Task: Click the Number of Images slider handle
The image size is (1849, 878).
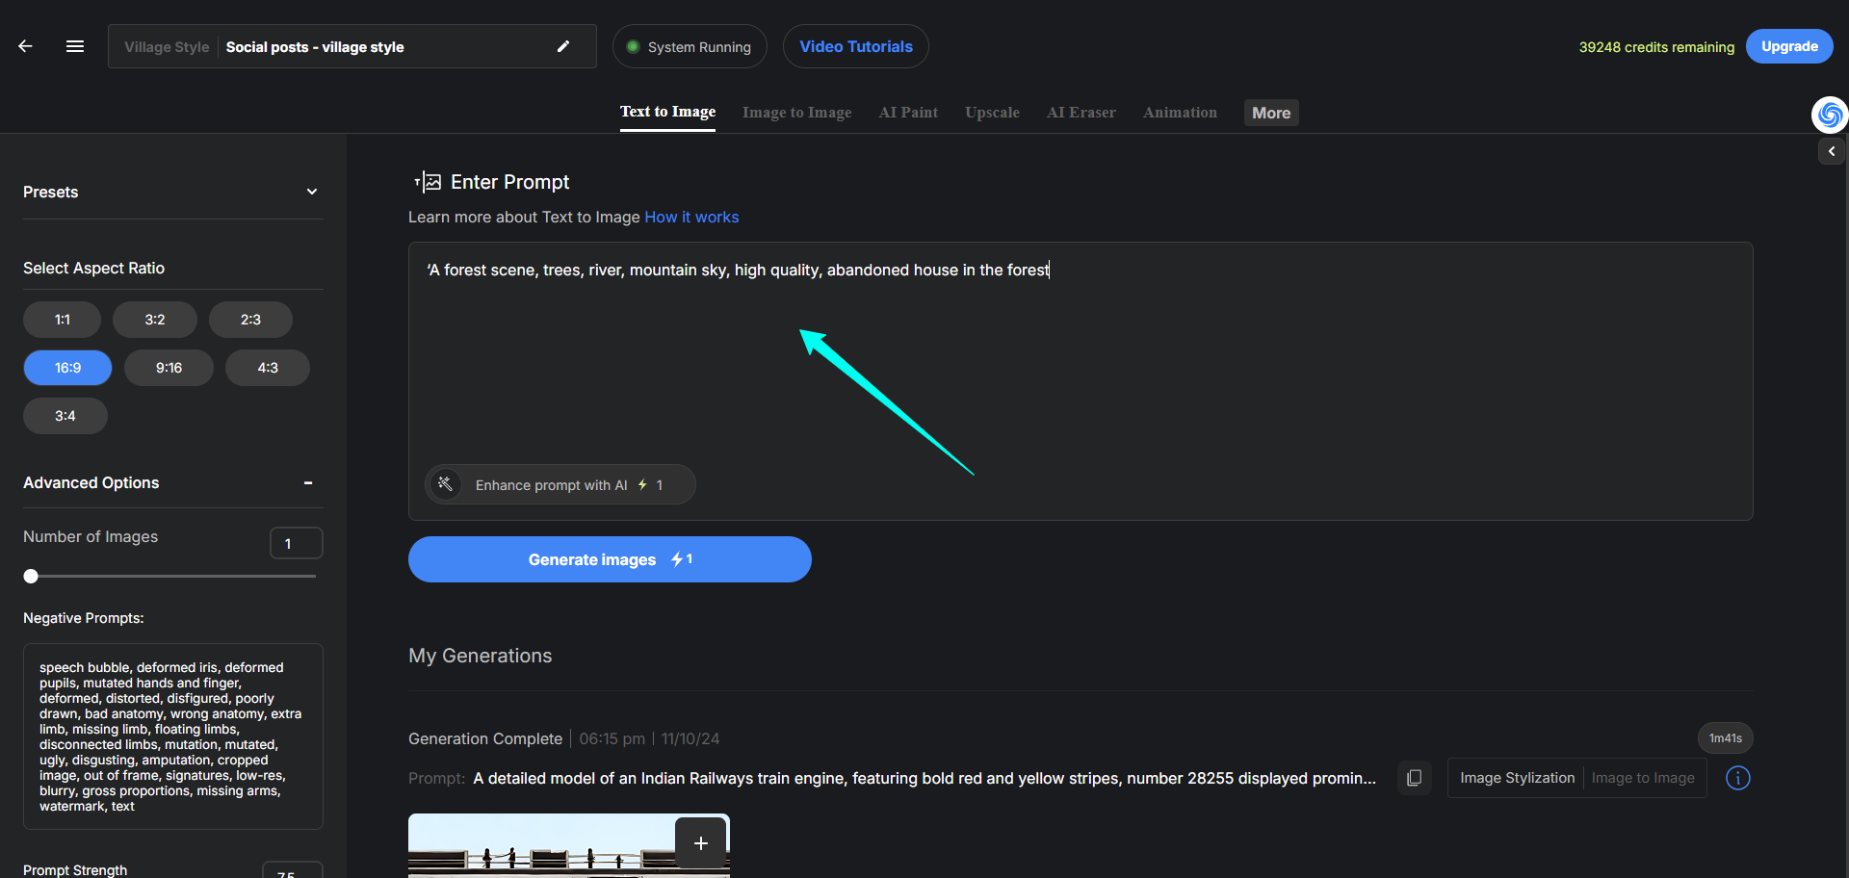Action: pyautogui.click(x=31, y=576)
